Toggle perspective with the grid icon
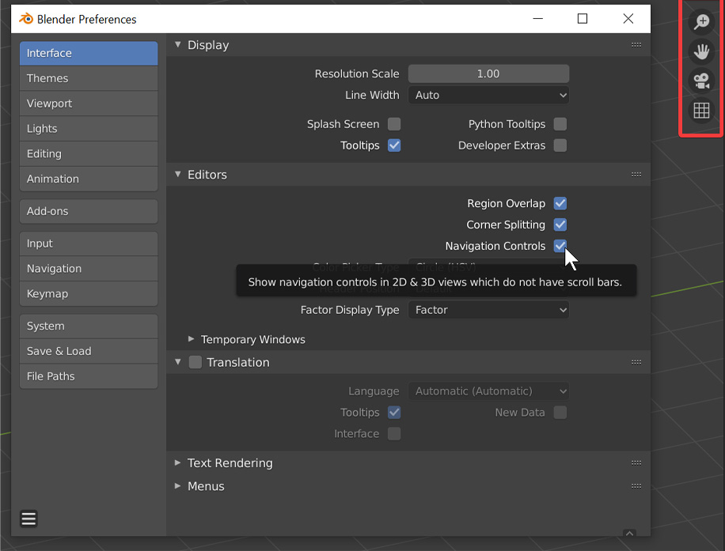This screenshot has height=551, width=725. [701, 111]
